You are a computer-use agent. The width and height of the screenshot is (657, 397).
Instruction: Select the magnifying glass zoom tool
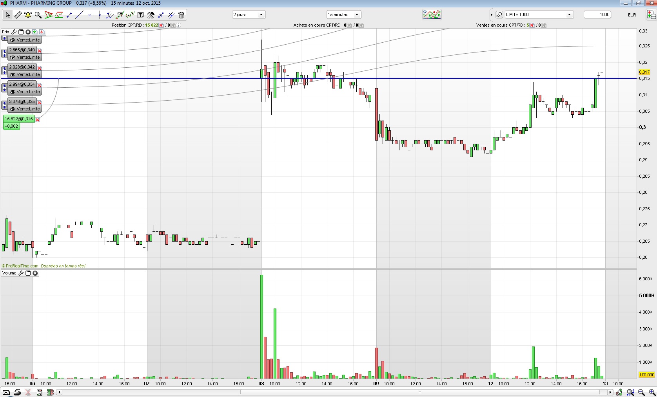click(38, 15)
